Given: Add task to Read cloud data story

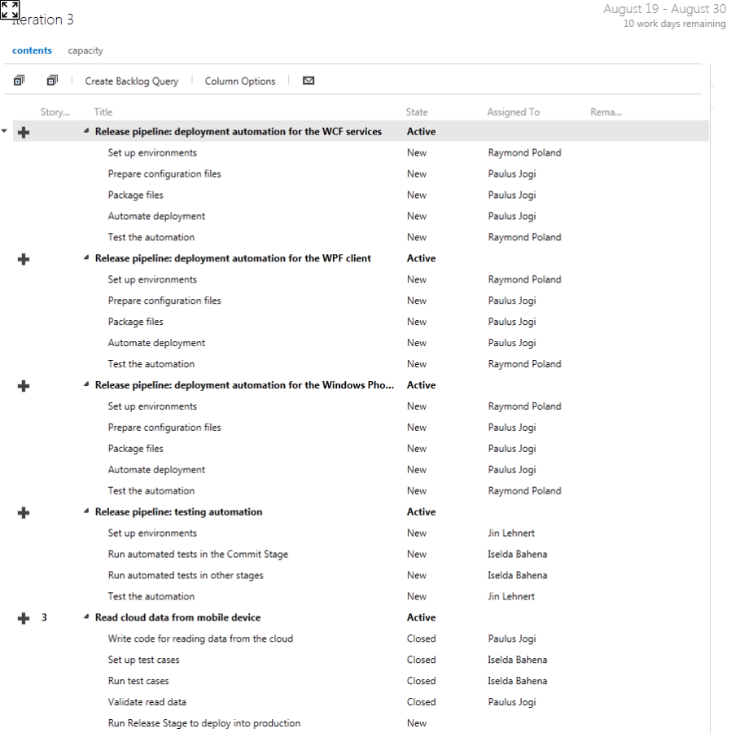Looking at the screenshot, I should 24,618.
